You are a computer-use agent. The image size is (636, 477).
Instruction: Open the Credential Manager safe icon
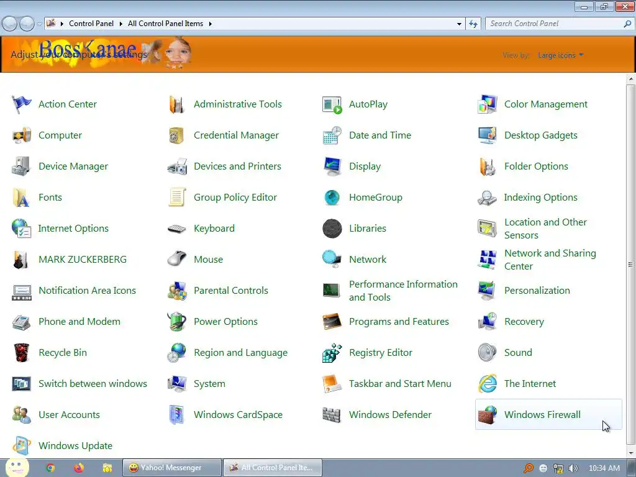click(x=177, y=135)
